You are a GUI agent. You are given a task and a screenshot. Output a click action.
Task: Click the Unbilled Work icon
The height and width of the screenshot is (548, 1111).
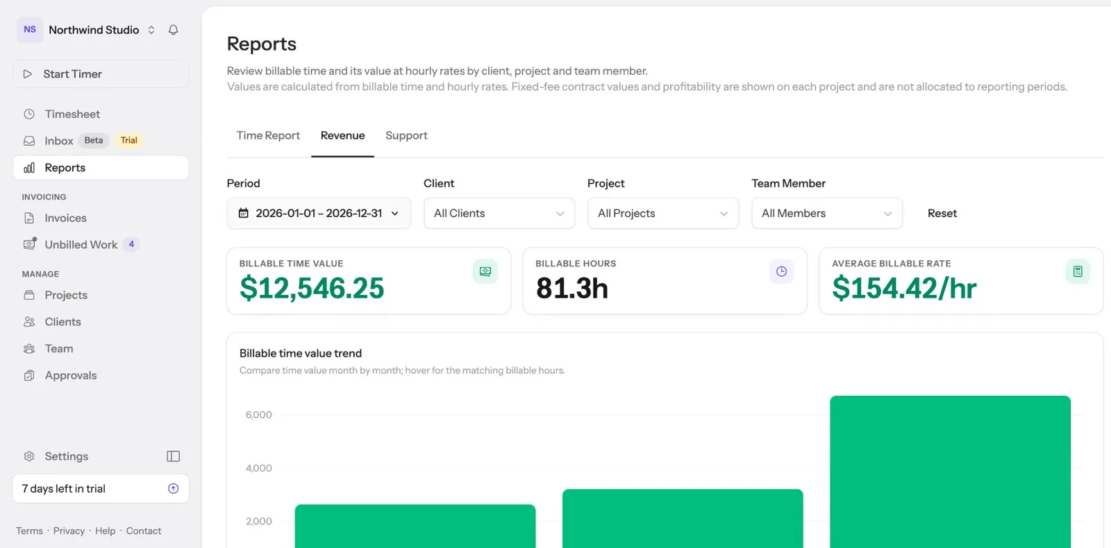point(29,244)
